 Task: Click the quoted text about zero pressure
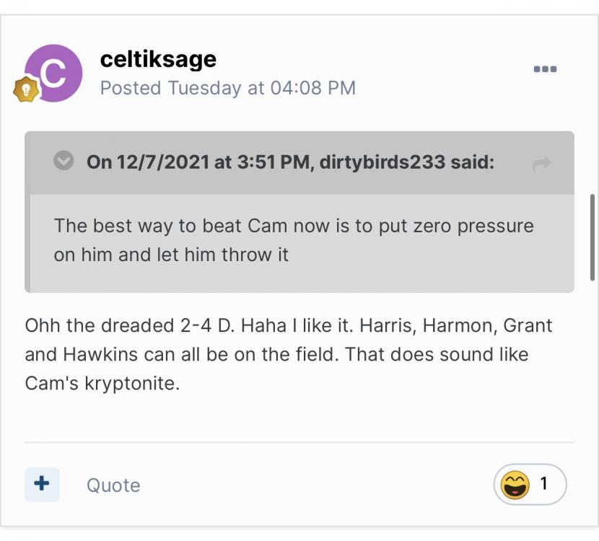coord(294,226)
